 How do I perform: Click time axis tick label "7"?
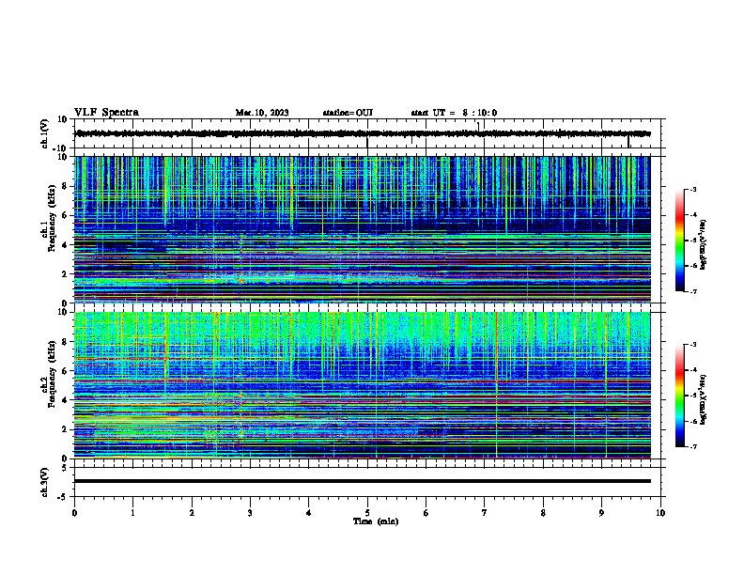point(485,513)
